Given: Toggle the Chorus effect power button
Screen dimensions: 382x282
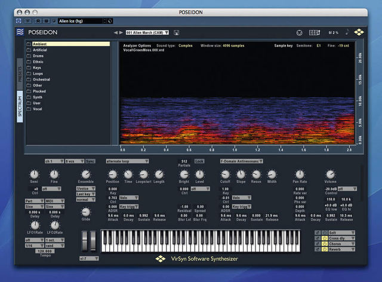Looking at the screenshot, I should tap(325, 244).
